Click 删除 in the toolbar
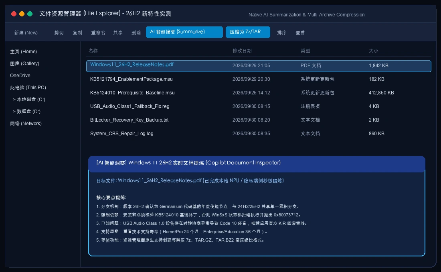Viewport: 441px width, 272px height. [x=136, y=32]
